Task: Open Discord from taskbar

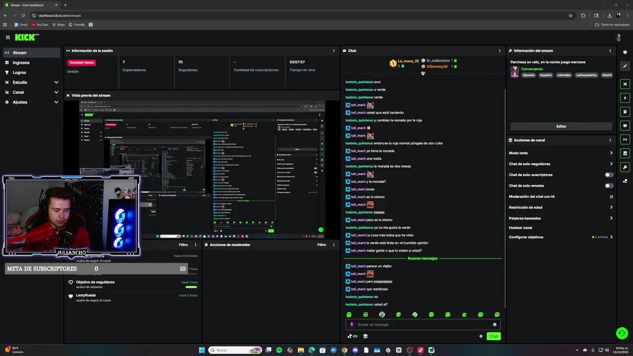Action: coord(355,350)
